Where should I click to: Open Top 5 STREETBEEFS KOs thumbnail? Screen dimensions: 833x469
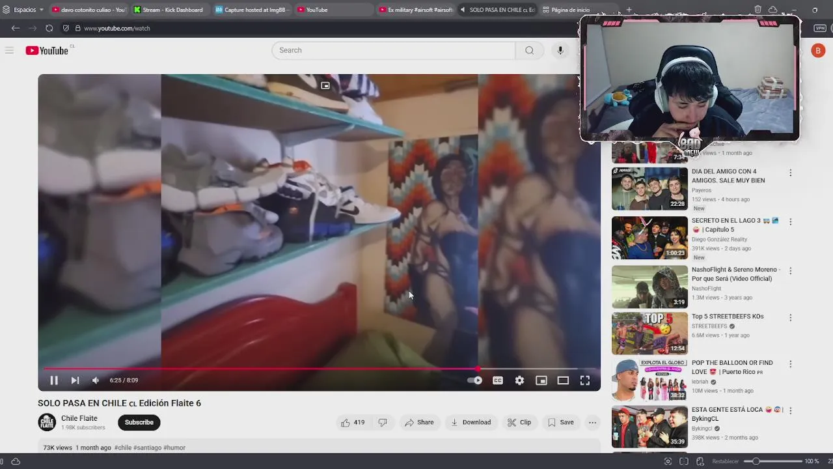(x=649, y=334)
